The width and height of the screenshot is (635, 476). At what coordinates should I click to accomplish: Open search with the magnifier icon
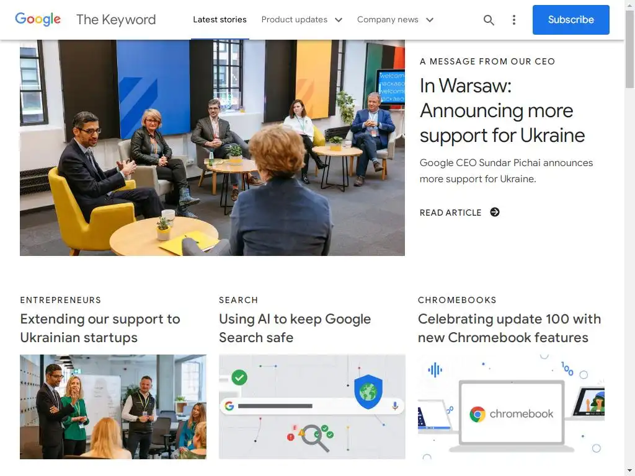pyautogui.click(x=489, y=20)
